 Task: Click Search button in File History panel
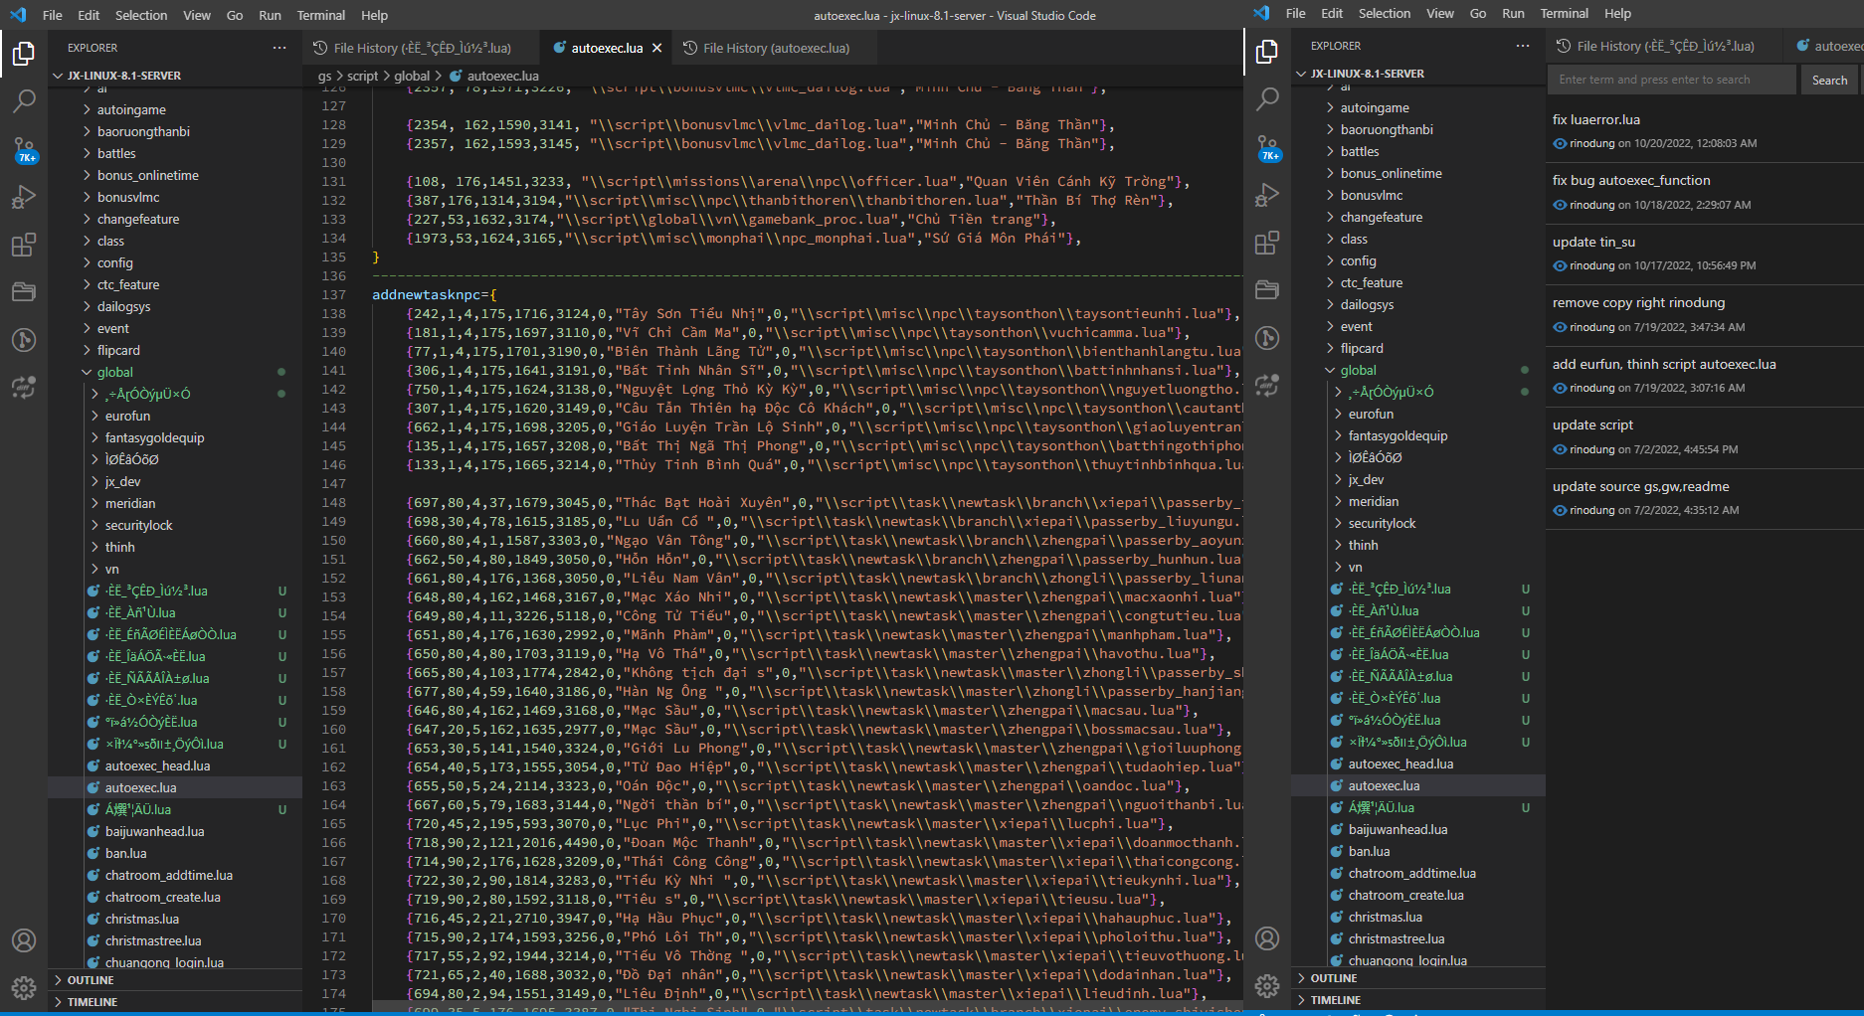pos(1829,80)
